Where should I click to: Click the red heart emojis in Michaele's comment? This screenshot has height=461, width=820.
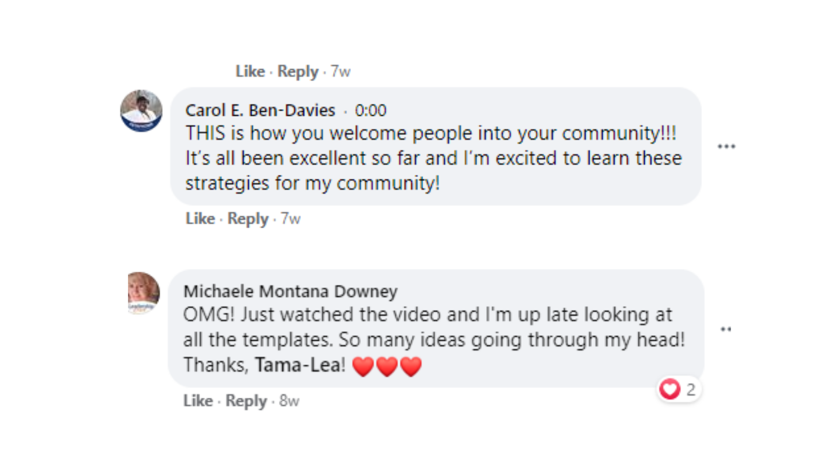coord(387,367)
